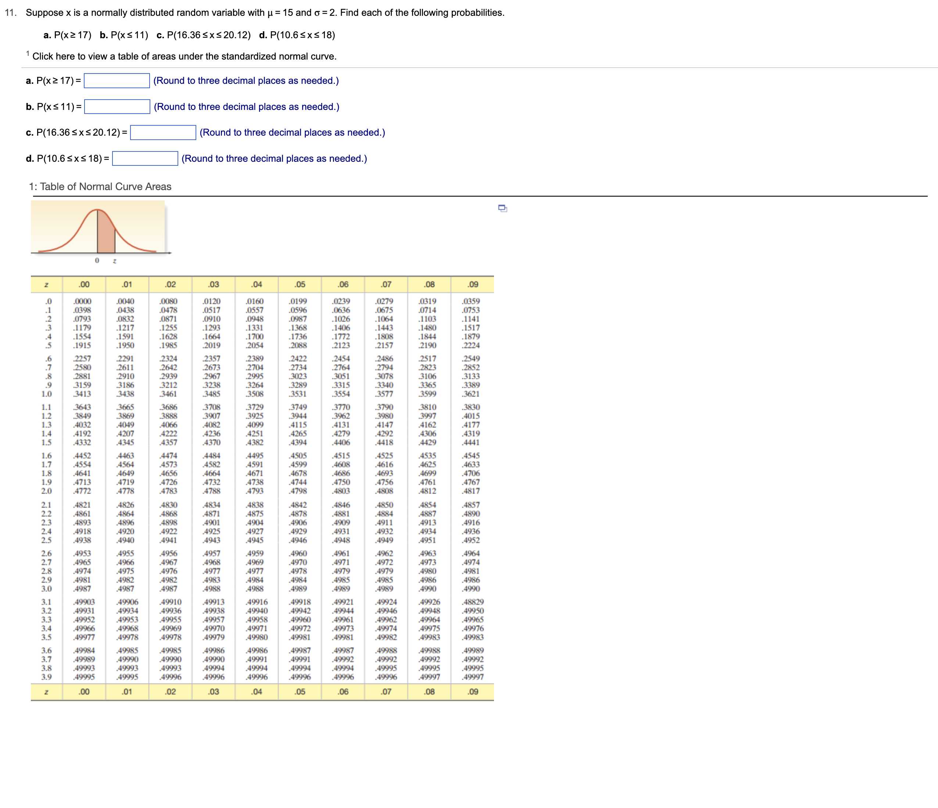The width and height of the screenshot is (938, 808).
Task: Click the top z header cell
Action: [46, 285]
